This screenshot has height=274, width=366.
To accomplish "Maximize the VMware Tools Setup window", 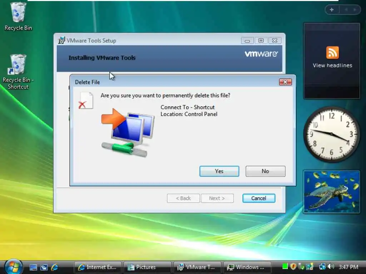I will click(261, 41).
